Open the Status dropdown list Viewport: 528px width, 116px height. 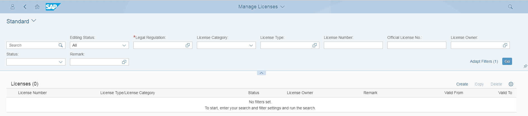tap(61, 62)
